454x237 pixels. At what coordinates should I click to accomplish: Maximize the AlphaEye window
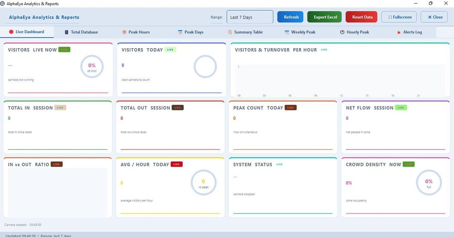(430, 4)
